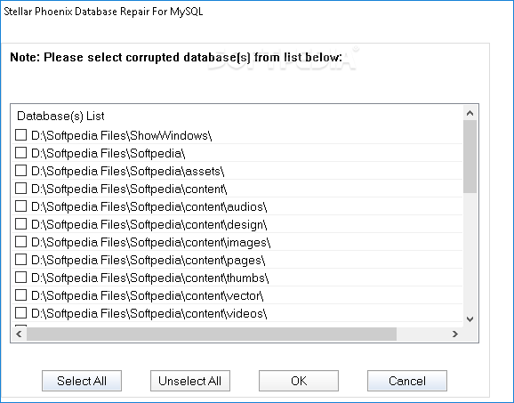Screen dimensions: 514x403
Task: Click the row text ending in content\videos\
Action: pyautogui.click(x=149, y=313)
